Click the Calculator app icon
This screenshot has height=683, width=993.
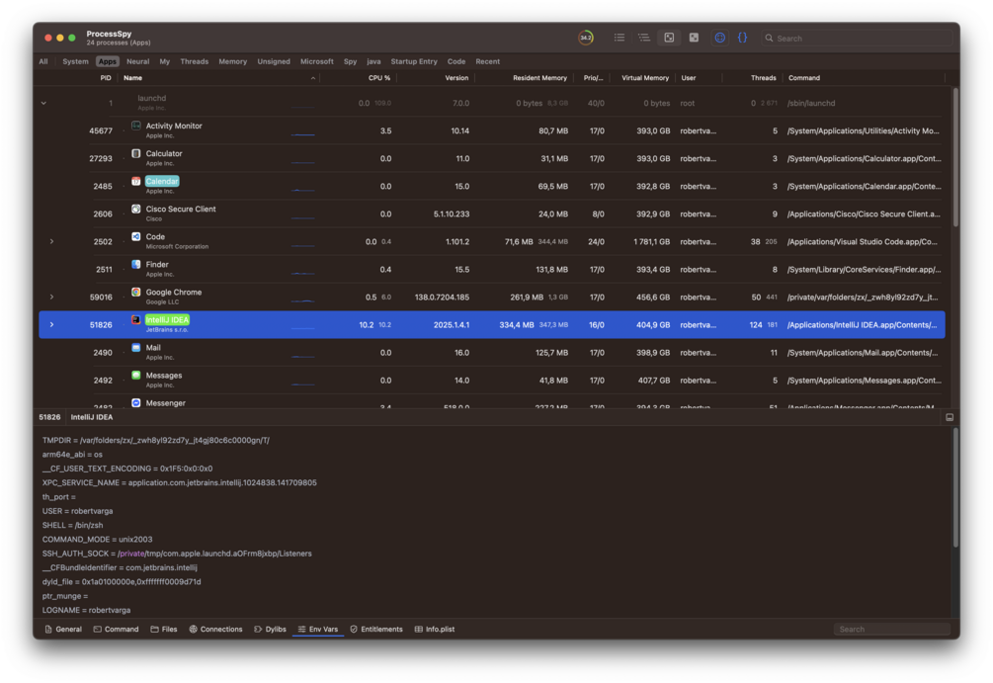136,153
